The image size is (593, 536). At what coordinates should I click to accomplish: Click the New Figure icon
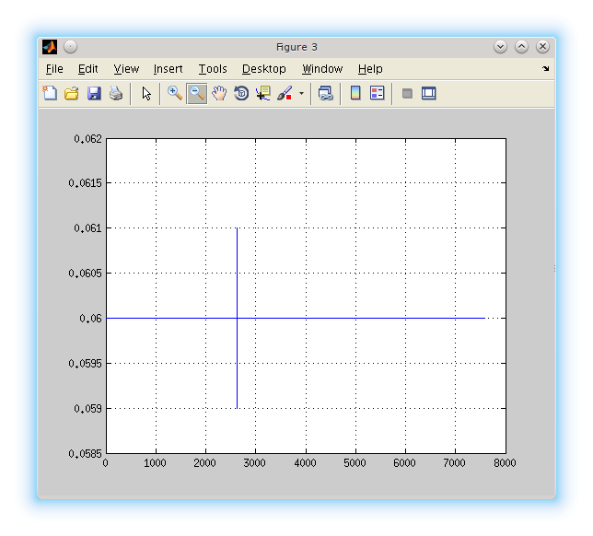pos(50,93)
